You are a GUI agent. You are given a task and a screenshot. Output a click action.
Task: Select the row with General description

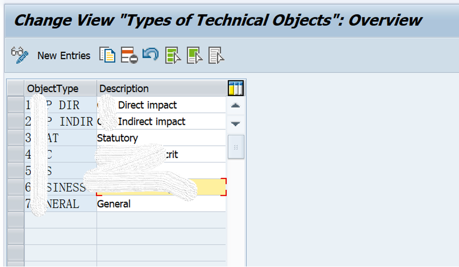point(15,203)
